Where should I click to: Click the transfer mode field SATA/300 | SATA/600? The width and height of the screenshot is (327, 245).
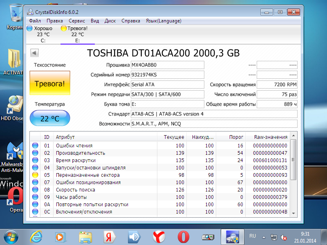pyautogui.click(x=168, y=94)
